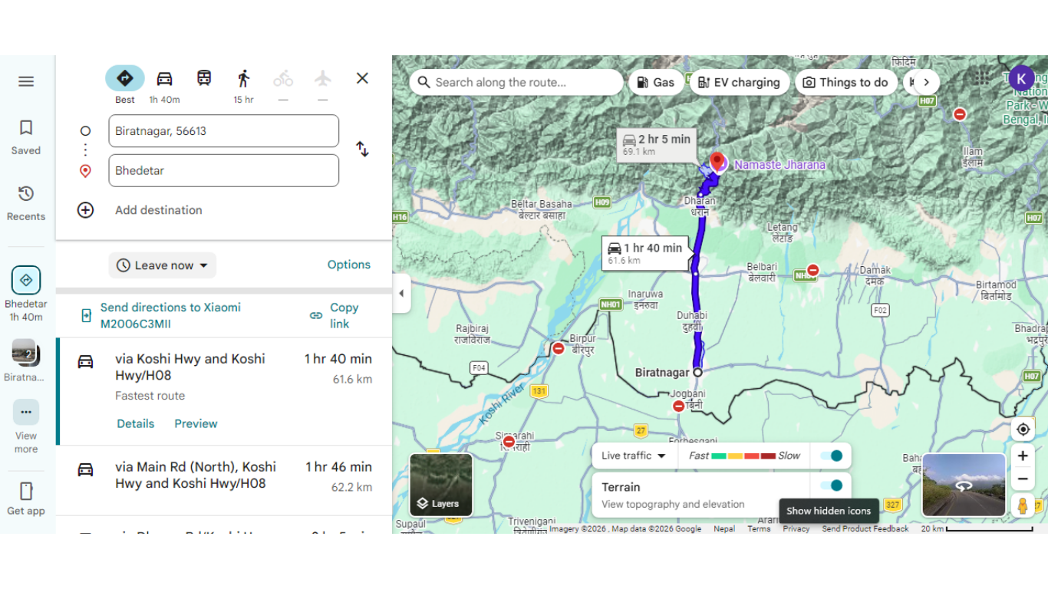Click road closure icon near Belbari
1048x589 pixels.
click(813, 271)
